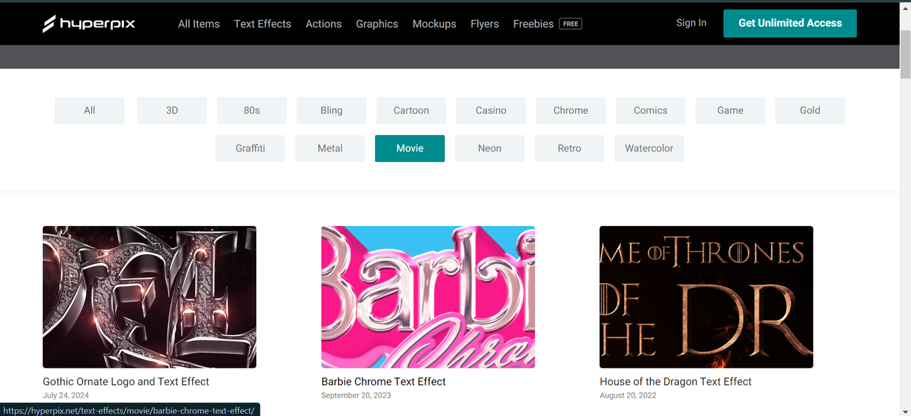Click the Sign In link
The image size is (911, 416).
[691, 23]
